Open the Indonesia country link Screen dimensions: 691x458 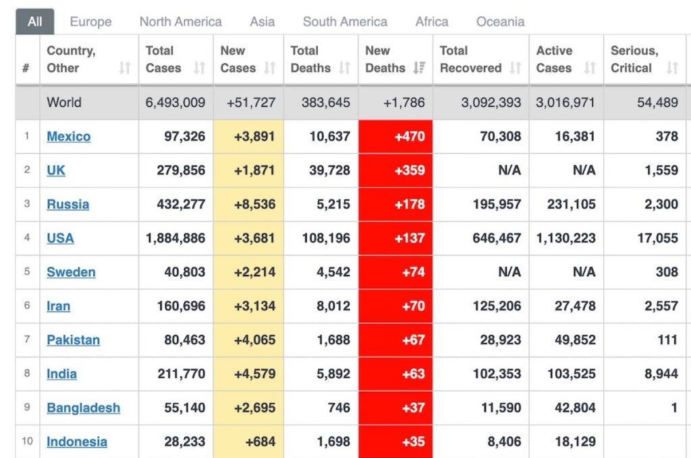[x=77, y=442]
